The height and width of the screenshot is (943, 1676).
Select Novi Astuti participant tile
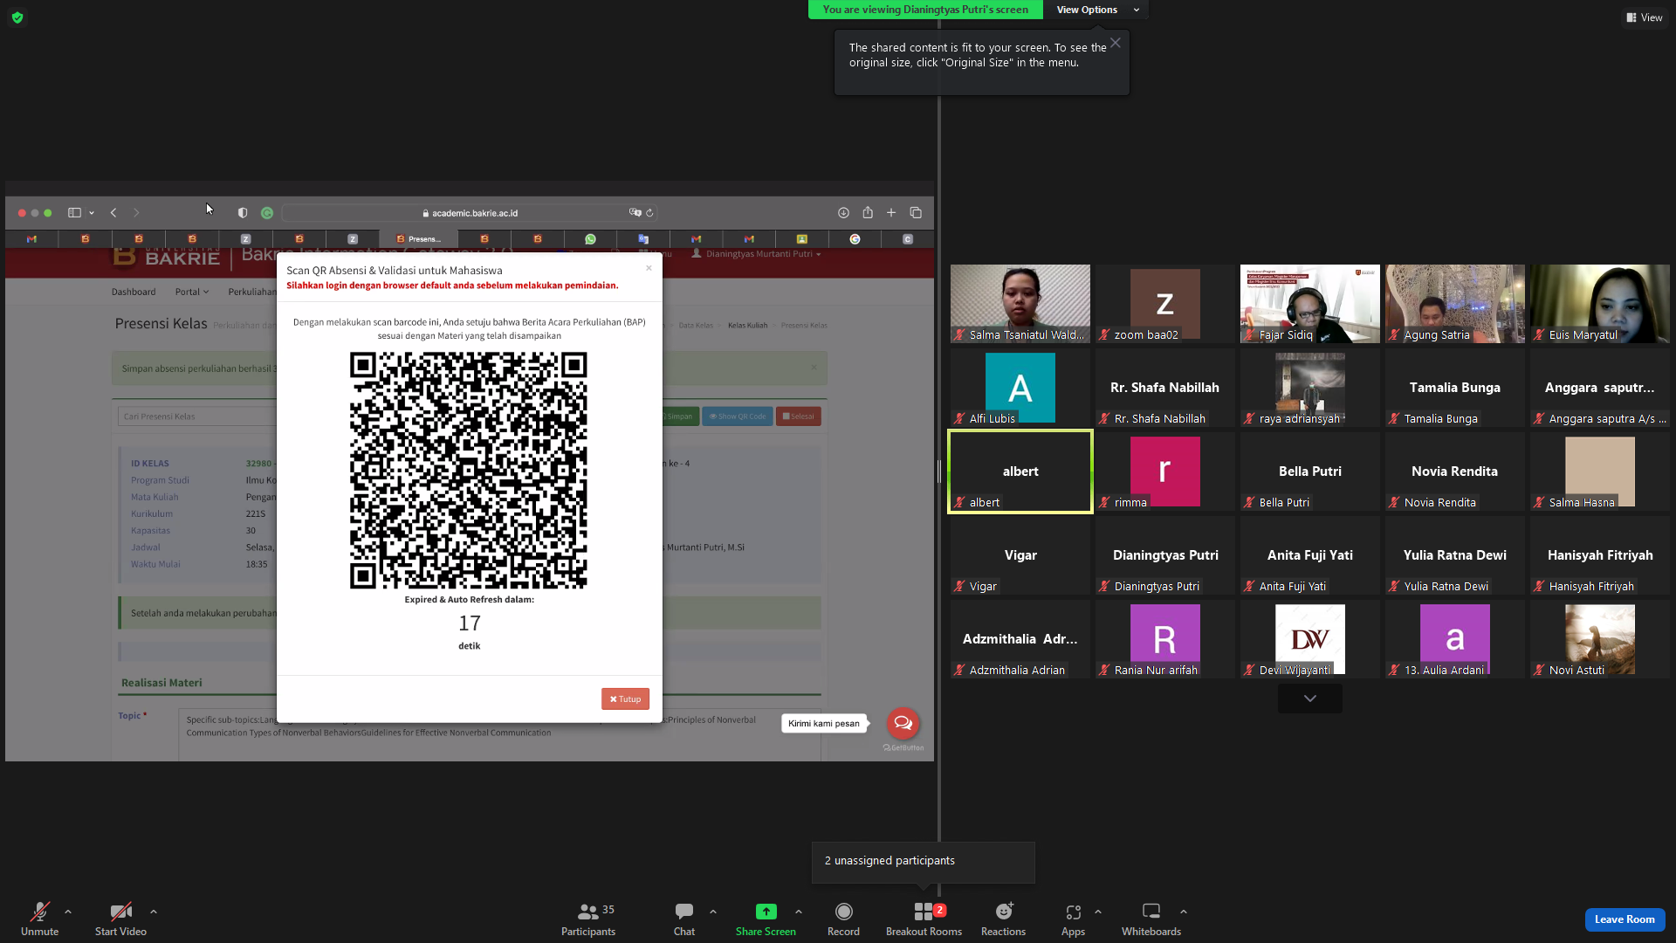click(1600, 639)
